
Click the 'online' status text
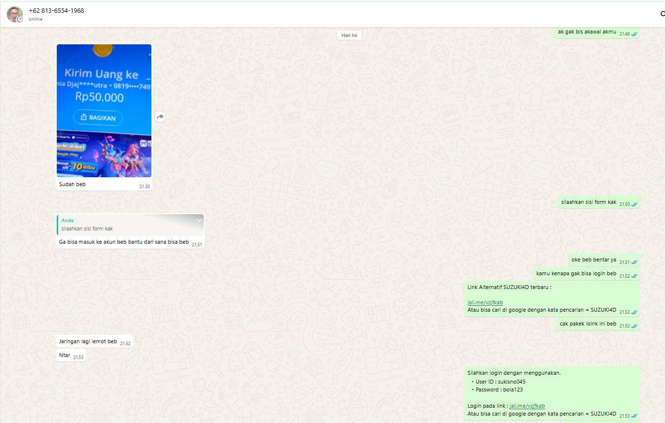(36, 19)
